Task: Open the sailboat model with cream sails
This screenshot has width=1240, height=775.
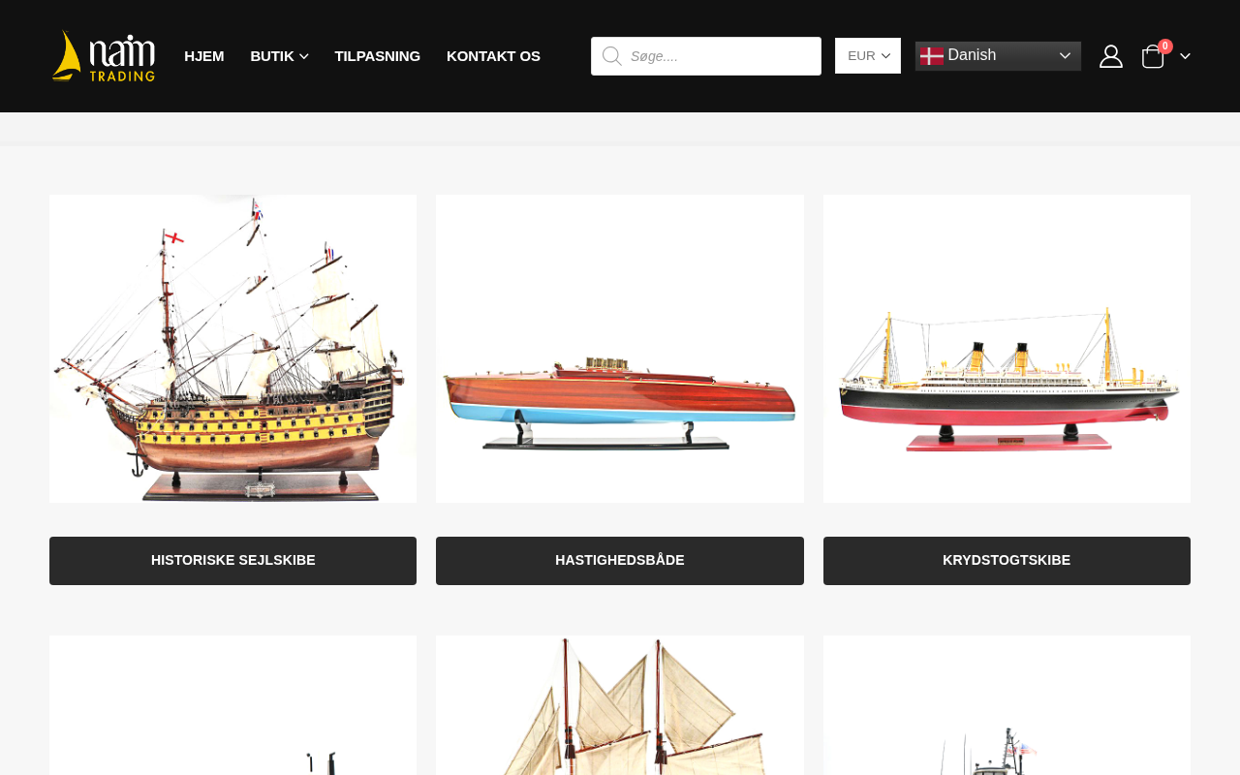Action: point(620,705)
